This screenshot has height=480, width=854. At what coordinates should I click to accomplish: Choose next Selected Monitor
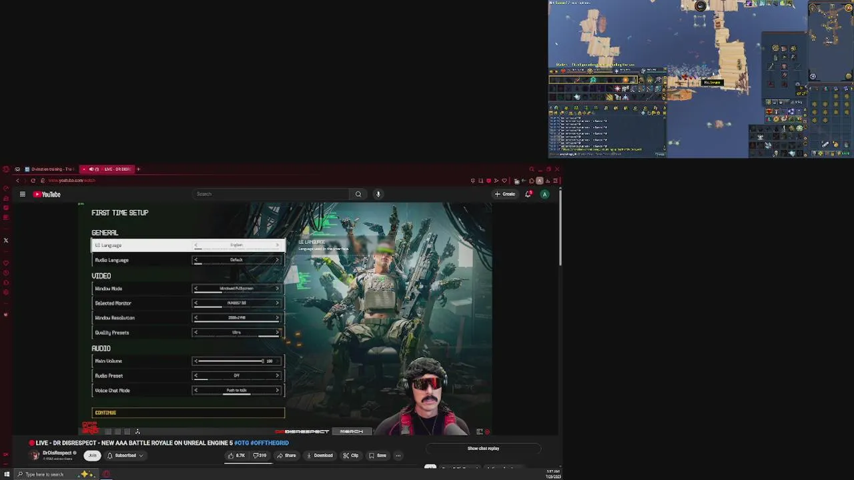click(x=277, y=303)
